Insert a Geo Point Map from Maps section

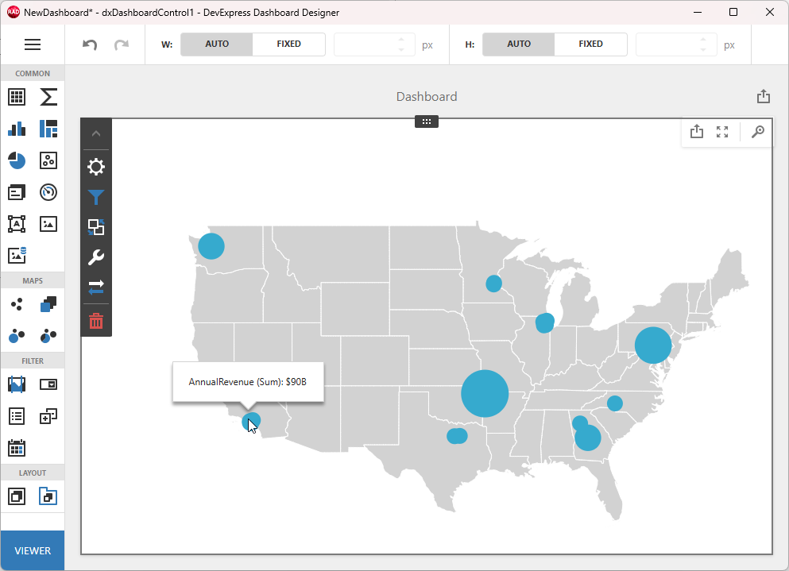pos(16,304)
